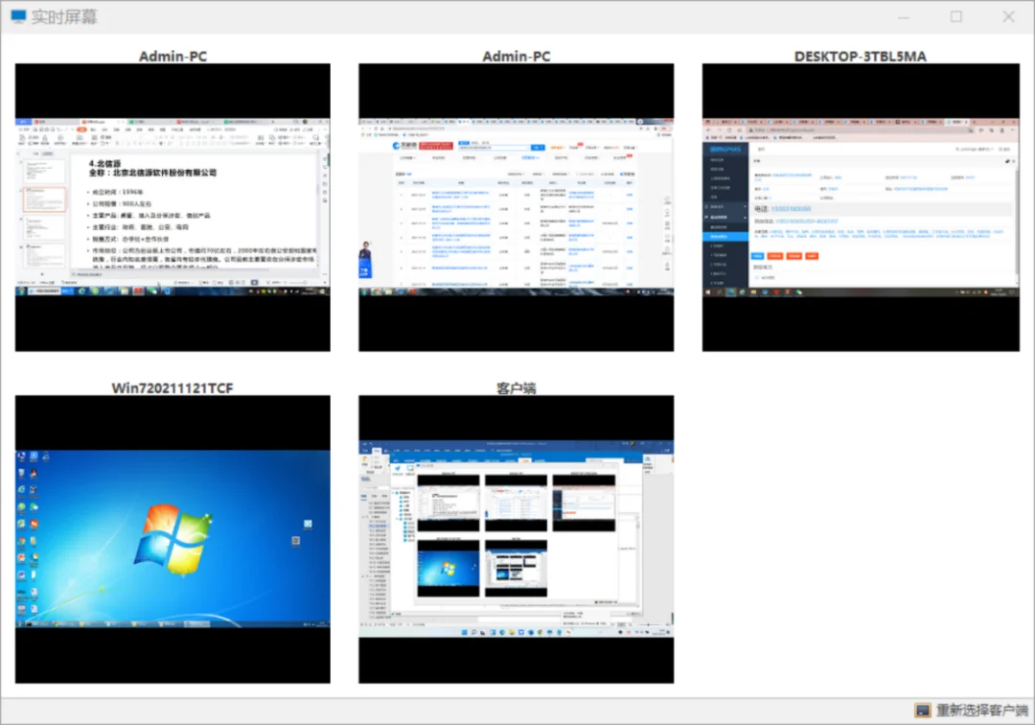The height and width of the screenshot is (725, 1035).
Task: Select the Win720211121TCF label text
Action: 172,387
